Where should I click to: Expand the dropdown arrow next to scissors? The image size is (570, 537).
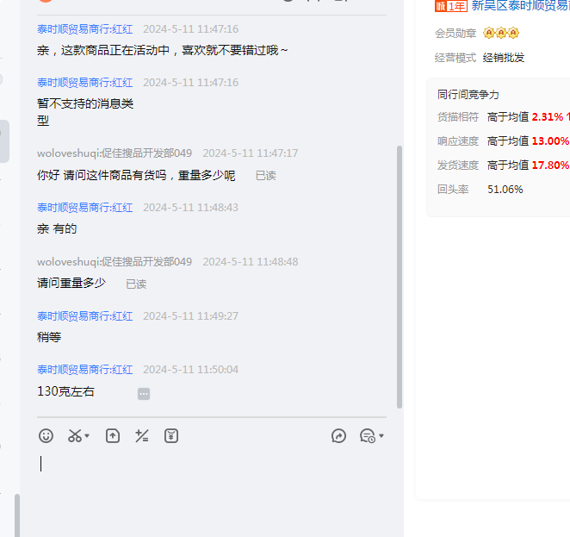click(87, 437)
